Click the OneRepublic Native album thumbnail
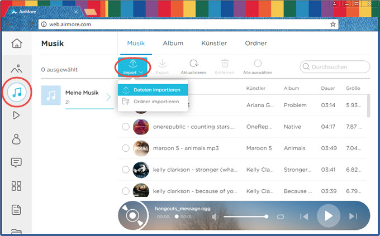This screenshot has width=380, height=236. [x=141, y=127]
